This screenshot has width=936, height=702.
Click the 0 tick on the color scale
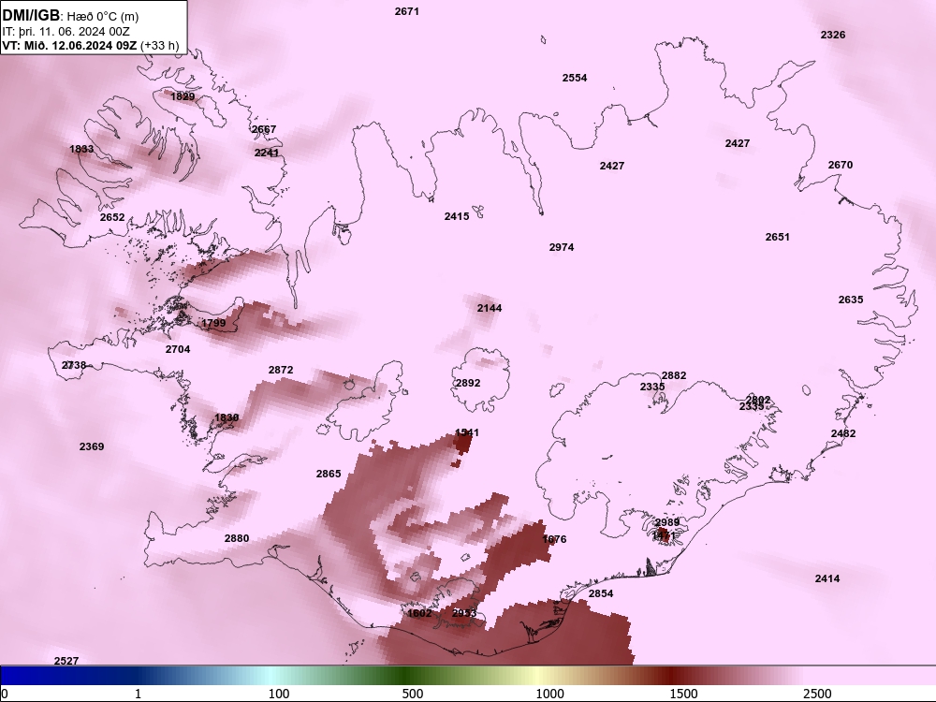5,694
